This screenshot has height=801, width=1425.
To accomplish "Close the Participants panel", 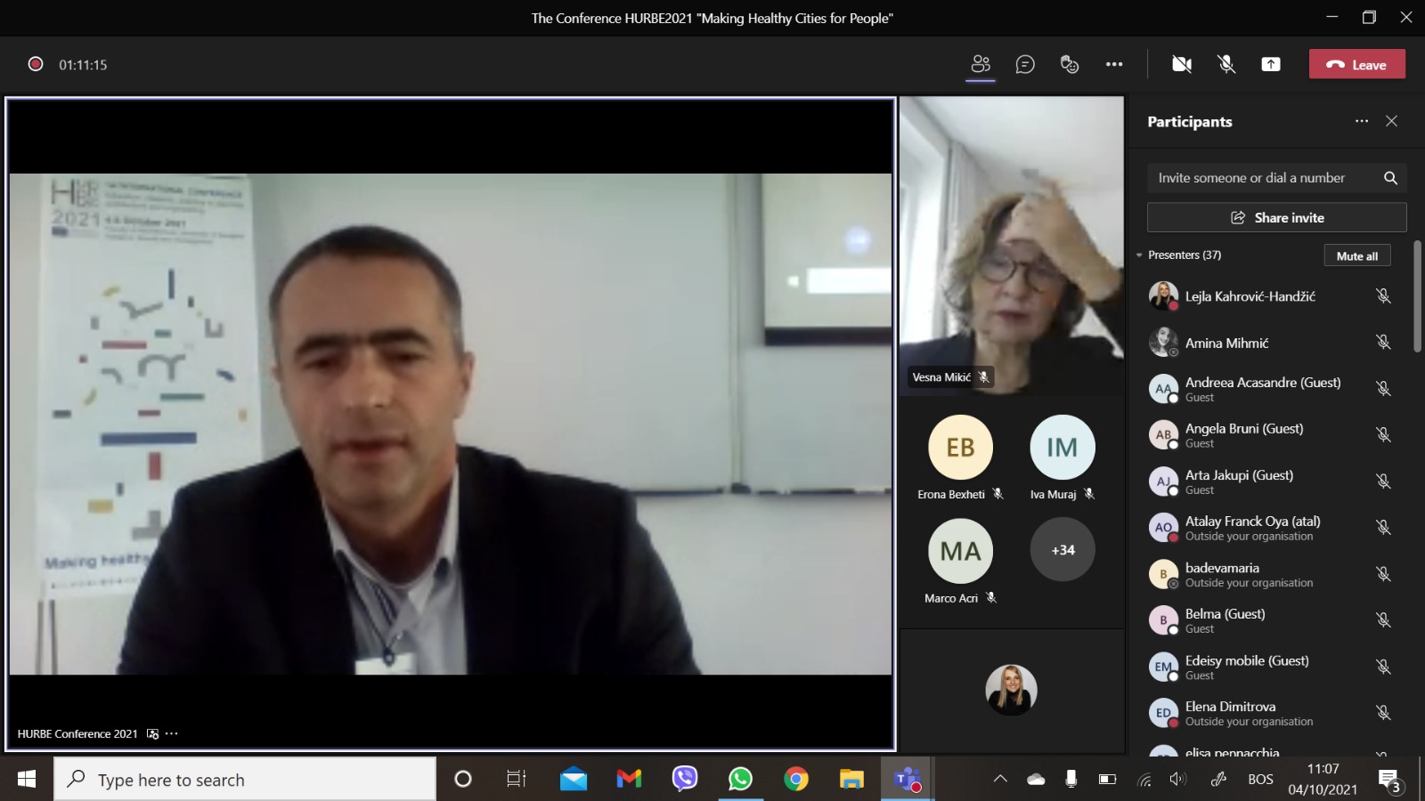I will pos(1391,121).
